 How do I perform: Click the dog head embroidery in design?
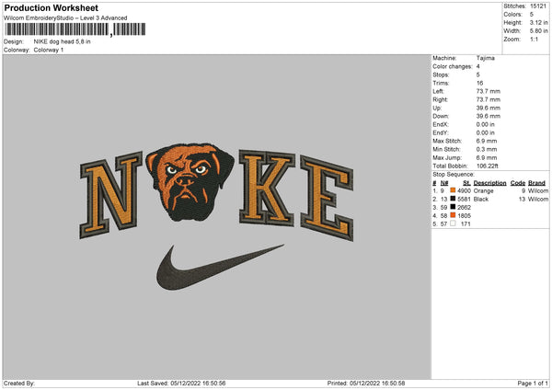click(190, 182)
